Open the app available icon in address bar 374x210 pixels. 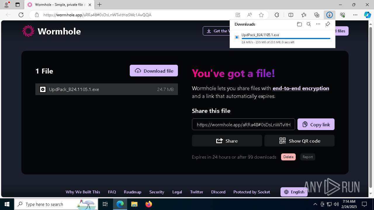click(238, 15)
